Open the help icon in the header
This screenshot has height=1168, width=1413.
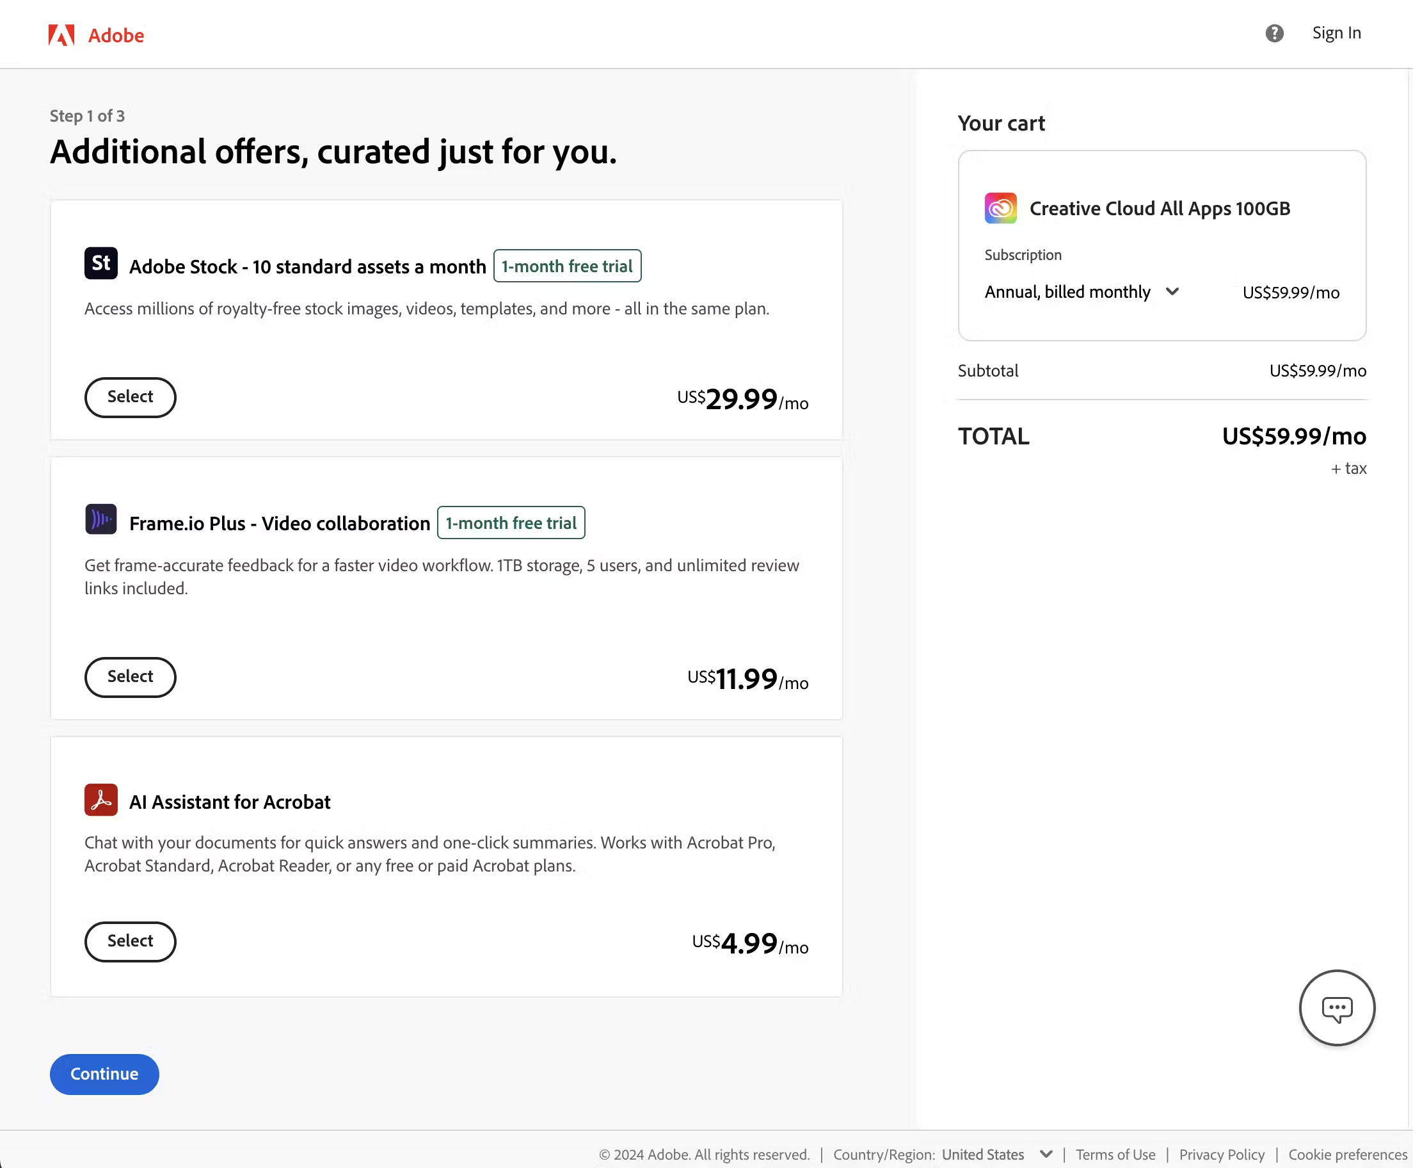pos(1275,33)
